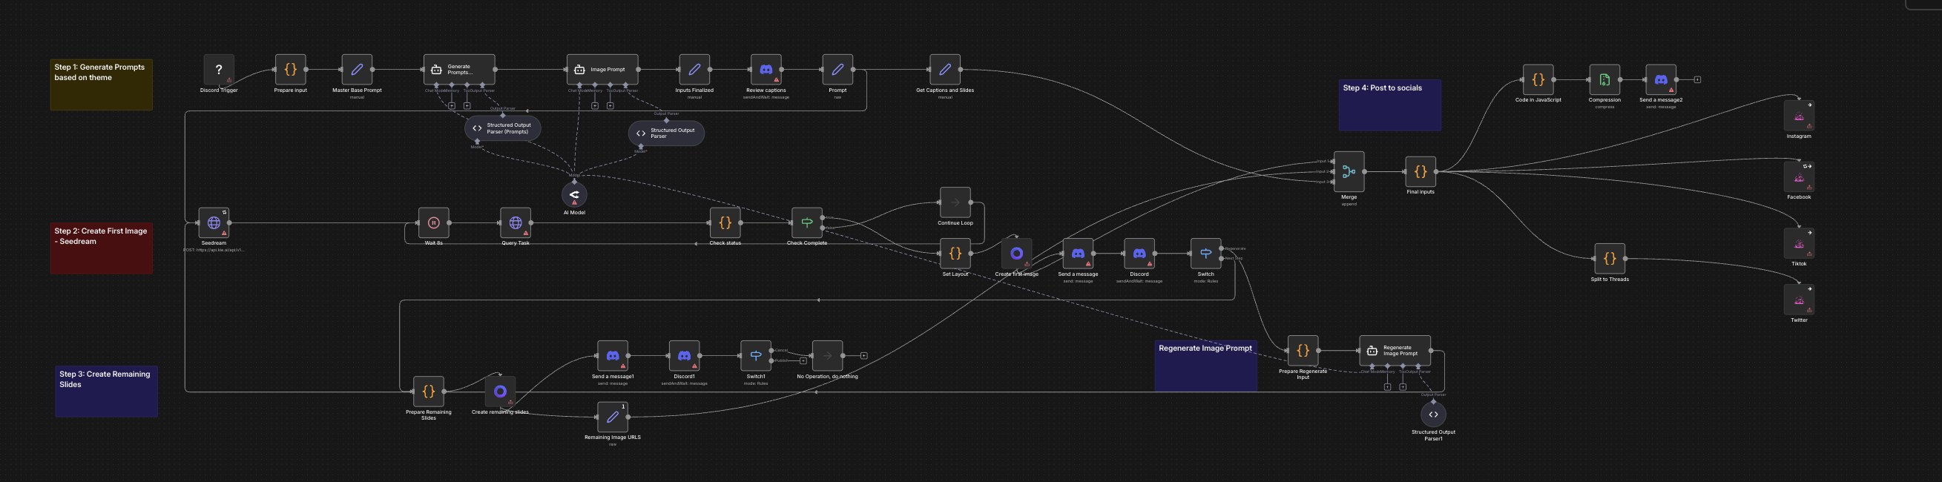Click the Review captions Discord node

[766, 69]
